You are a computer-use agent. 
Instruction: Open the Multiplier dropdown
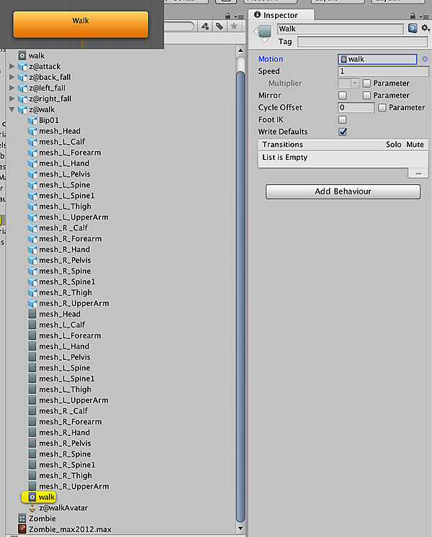click(348, 84)
